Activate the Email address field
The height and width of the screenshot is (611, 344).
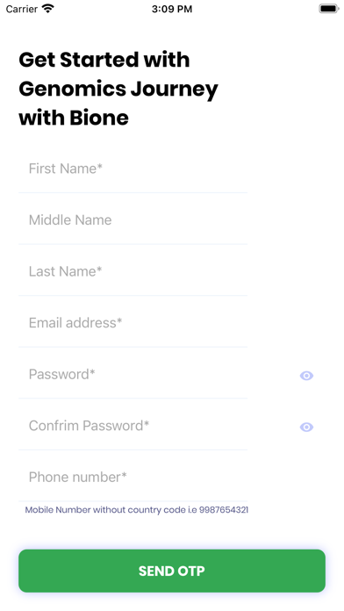click(x=133, y=323)
